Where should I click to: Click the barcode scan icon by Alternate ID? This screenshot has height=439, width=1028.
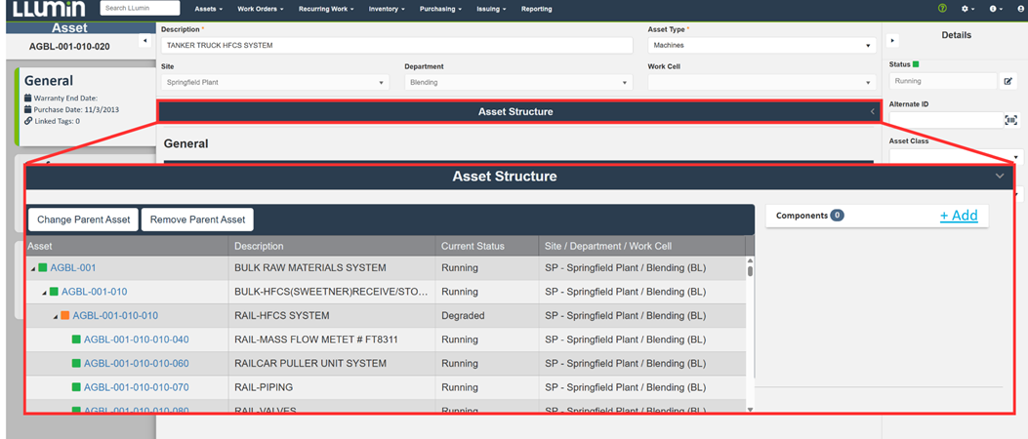click(1010, 120)
